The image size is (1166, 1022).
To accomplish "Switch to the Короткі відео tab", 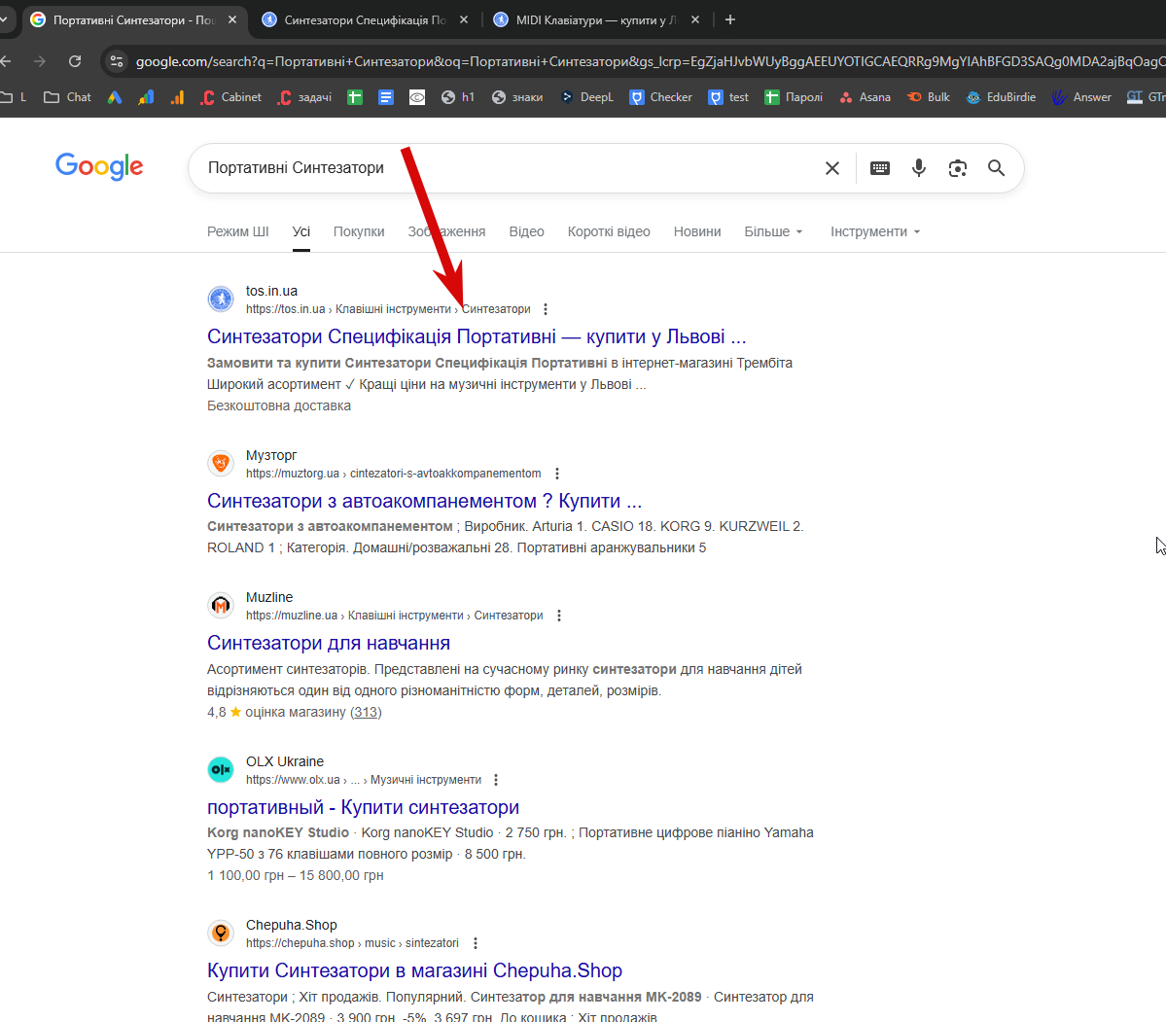I will (609, 232).
